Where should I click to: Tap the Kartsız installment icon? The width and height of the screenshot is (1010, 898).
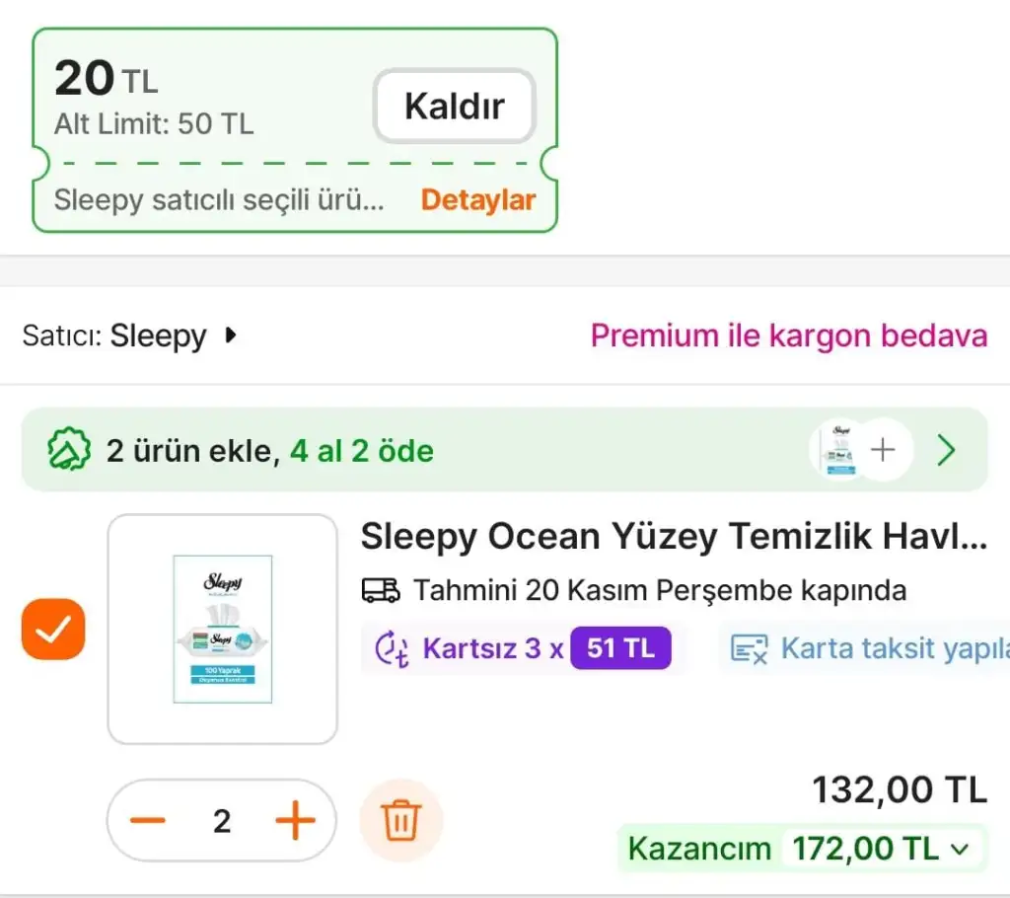pyautogui.click(x=393, y=649)
